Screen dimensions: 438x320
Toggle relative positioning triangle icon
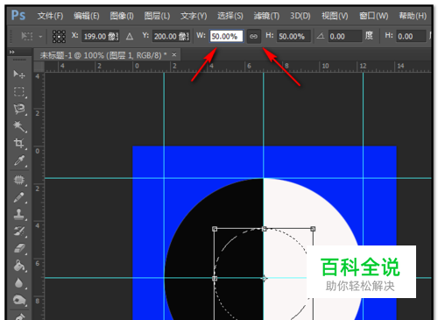[x=130, y=37]
